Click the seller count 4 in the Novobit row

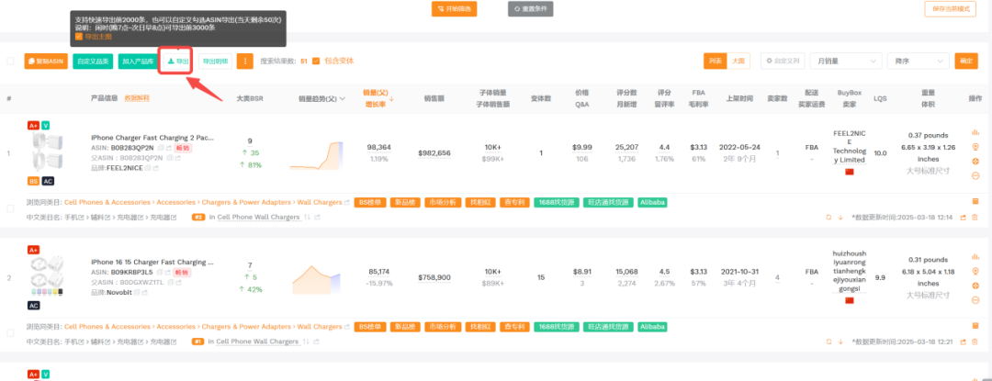[x=777, y=277]
